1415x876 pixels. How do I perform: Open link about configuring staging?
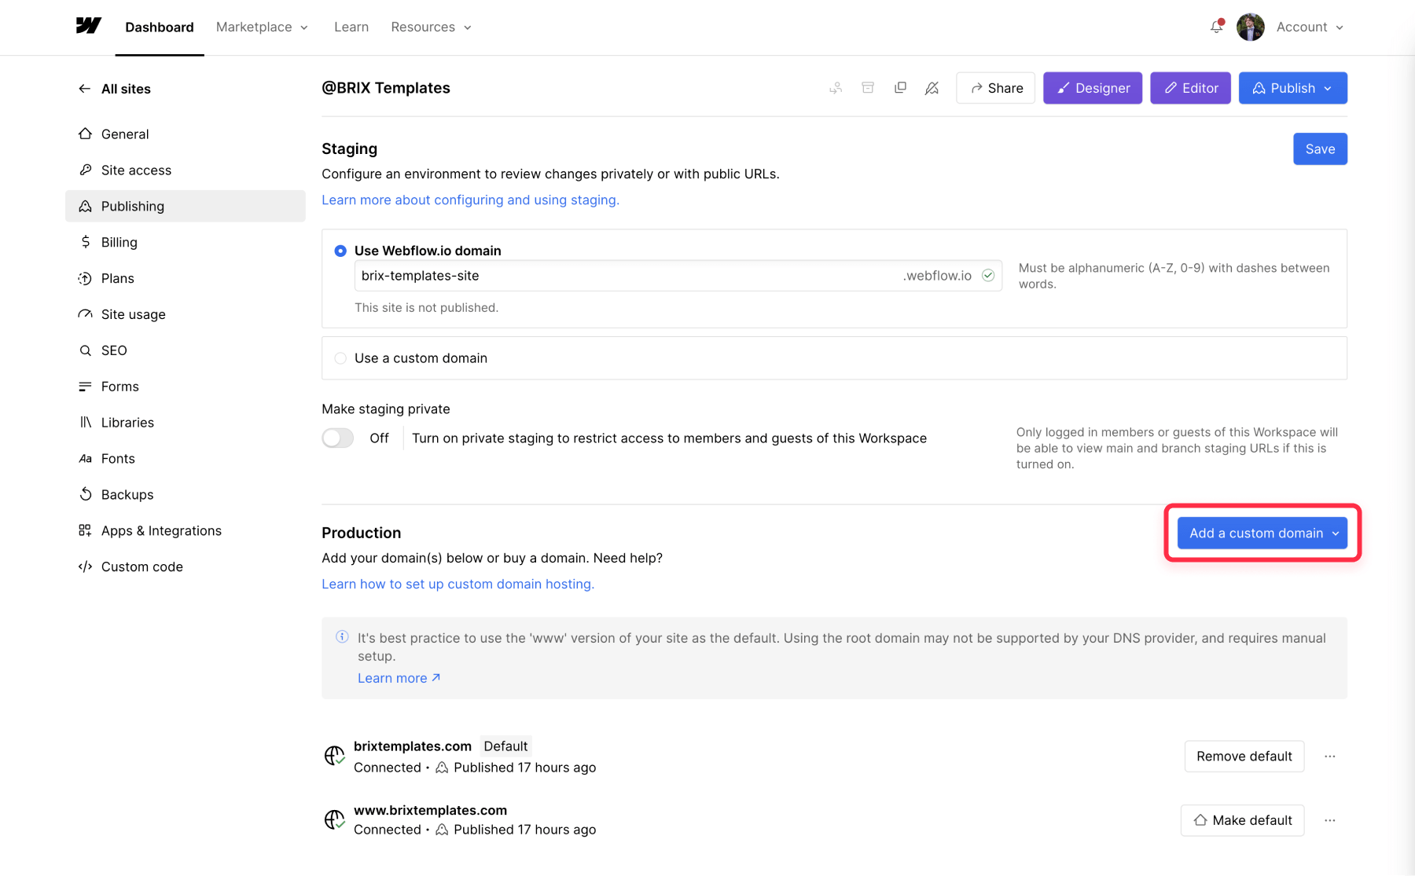pos(470,200)
